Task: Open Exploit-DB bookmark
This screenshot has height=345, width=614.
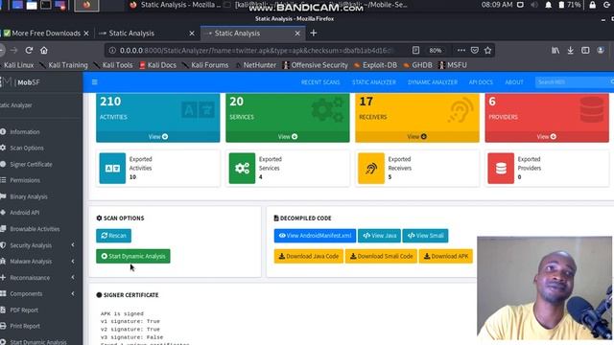Action: click(375, 65)
